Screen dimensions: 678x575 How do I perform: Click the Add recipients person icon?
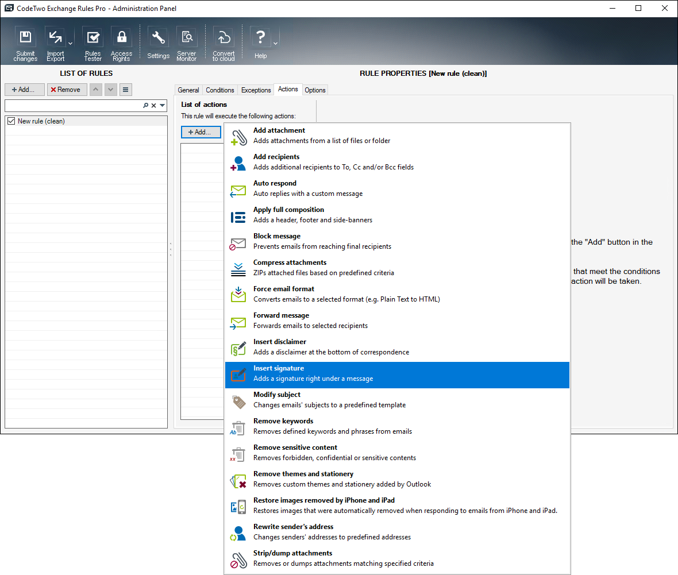tap(238, 163)
